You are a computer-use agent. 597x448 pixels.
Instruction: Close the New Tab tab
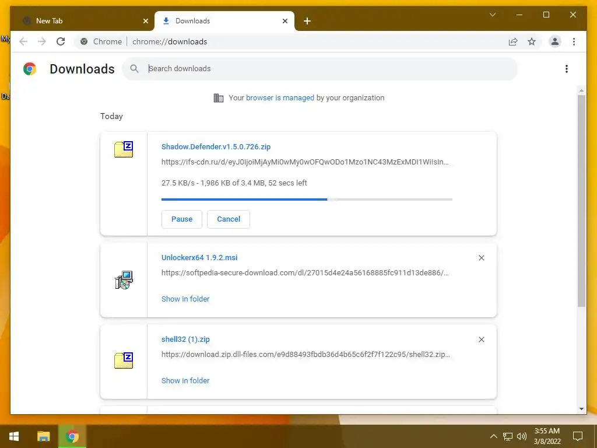click(x=145, y=21)
